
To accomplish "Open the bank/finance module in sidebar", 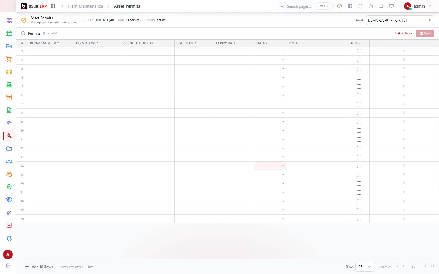I will (9, 33).
